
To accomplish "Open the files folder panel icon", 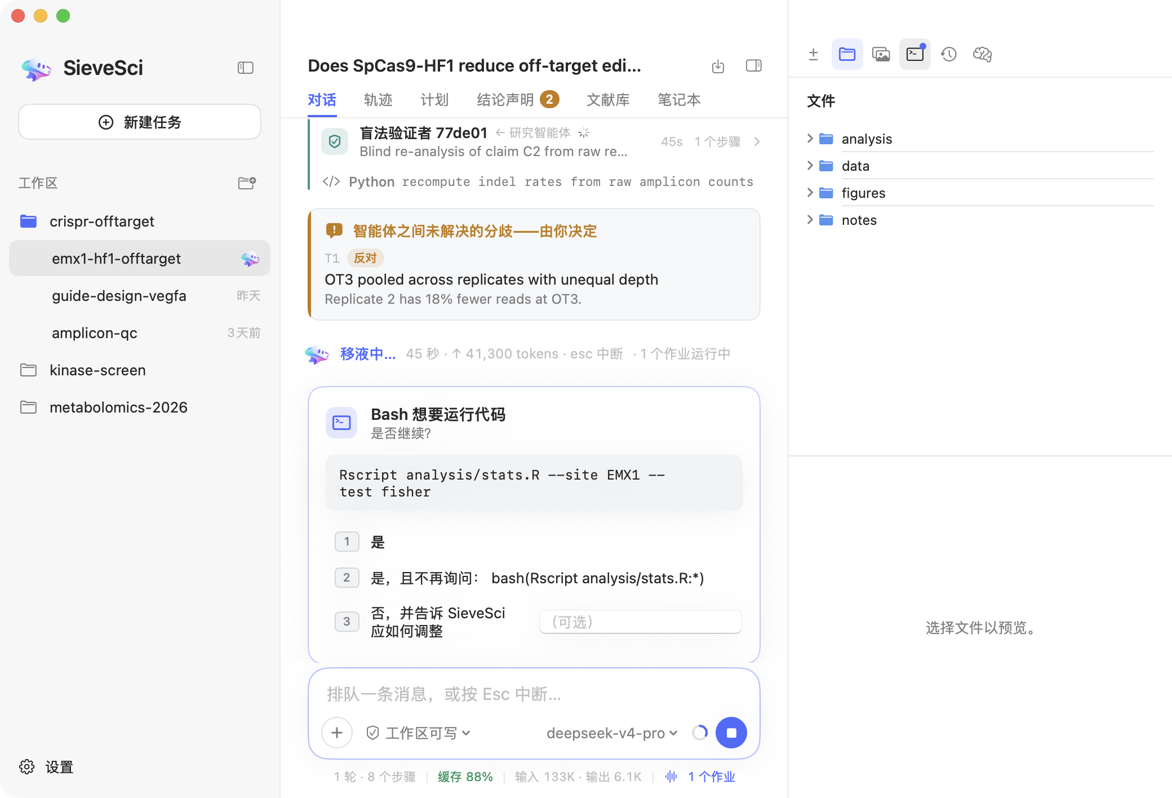I will click(847, 54).
